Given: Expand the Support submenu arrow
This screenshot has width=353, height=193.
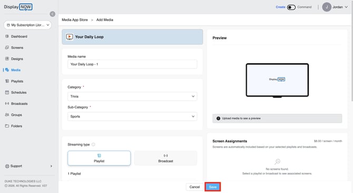Looking at the screenshot, I should coord(51,166).
